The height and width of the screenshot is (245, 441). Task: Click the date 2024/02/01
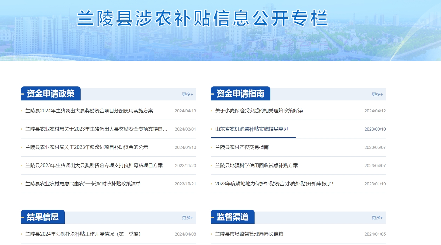[x=185, y=129]
